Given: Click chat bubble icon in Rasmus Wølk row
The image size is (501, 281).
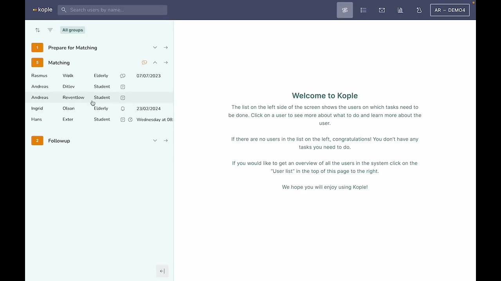Looking at the screenshot, I should [123, 76].
